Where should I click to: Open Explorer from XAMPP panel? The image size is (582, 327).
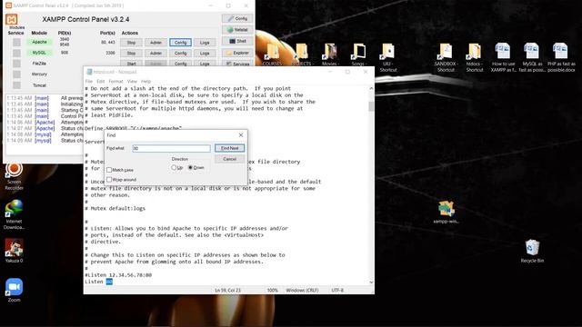(237, 53)
